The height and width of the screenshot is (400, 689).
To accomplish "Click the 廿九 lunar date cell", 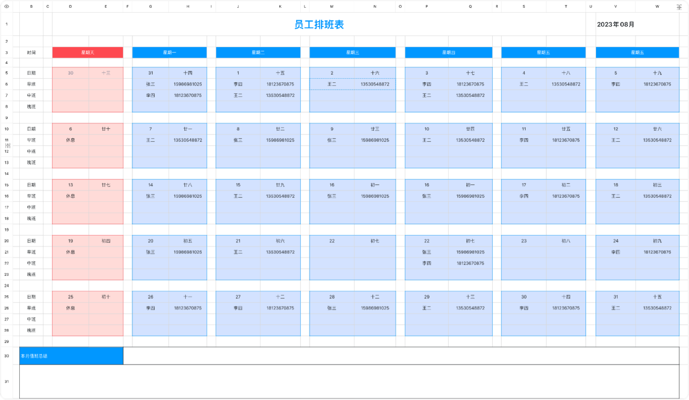I will [280, 185].
